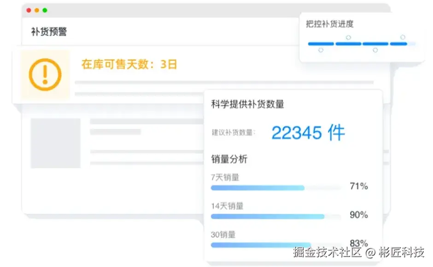433x267 pixels.
Task: Open the 把控补货进度 panel
Action: click(330, 24)
